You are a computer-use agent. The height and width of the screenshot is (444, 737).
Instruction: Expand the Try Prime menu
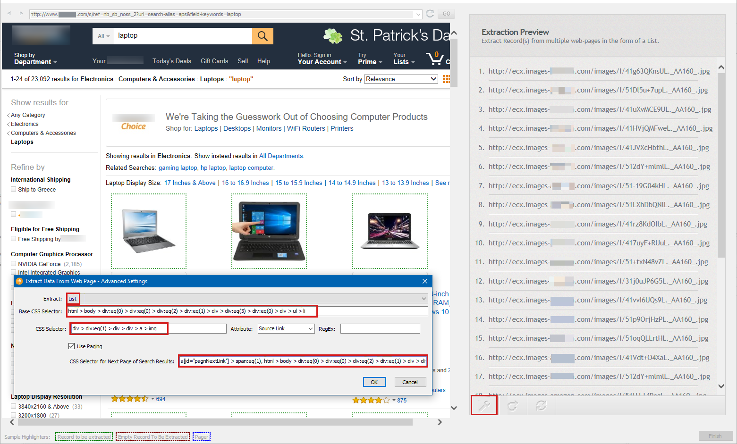pos(370,59)
